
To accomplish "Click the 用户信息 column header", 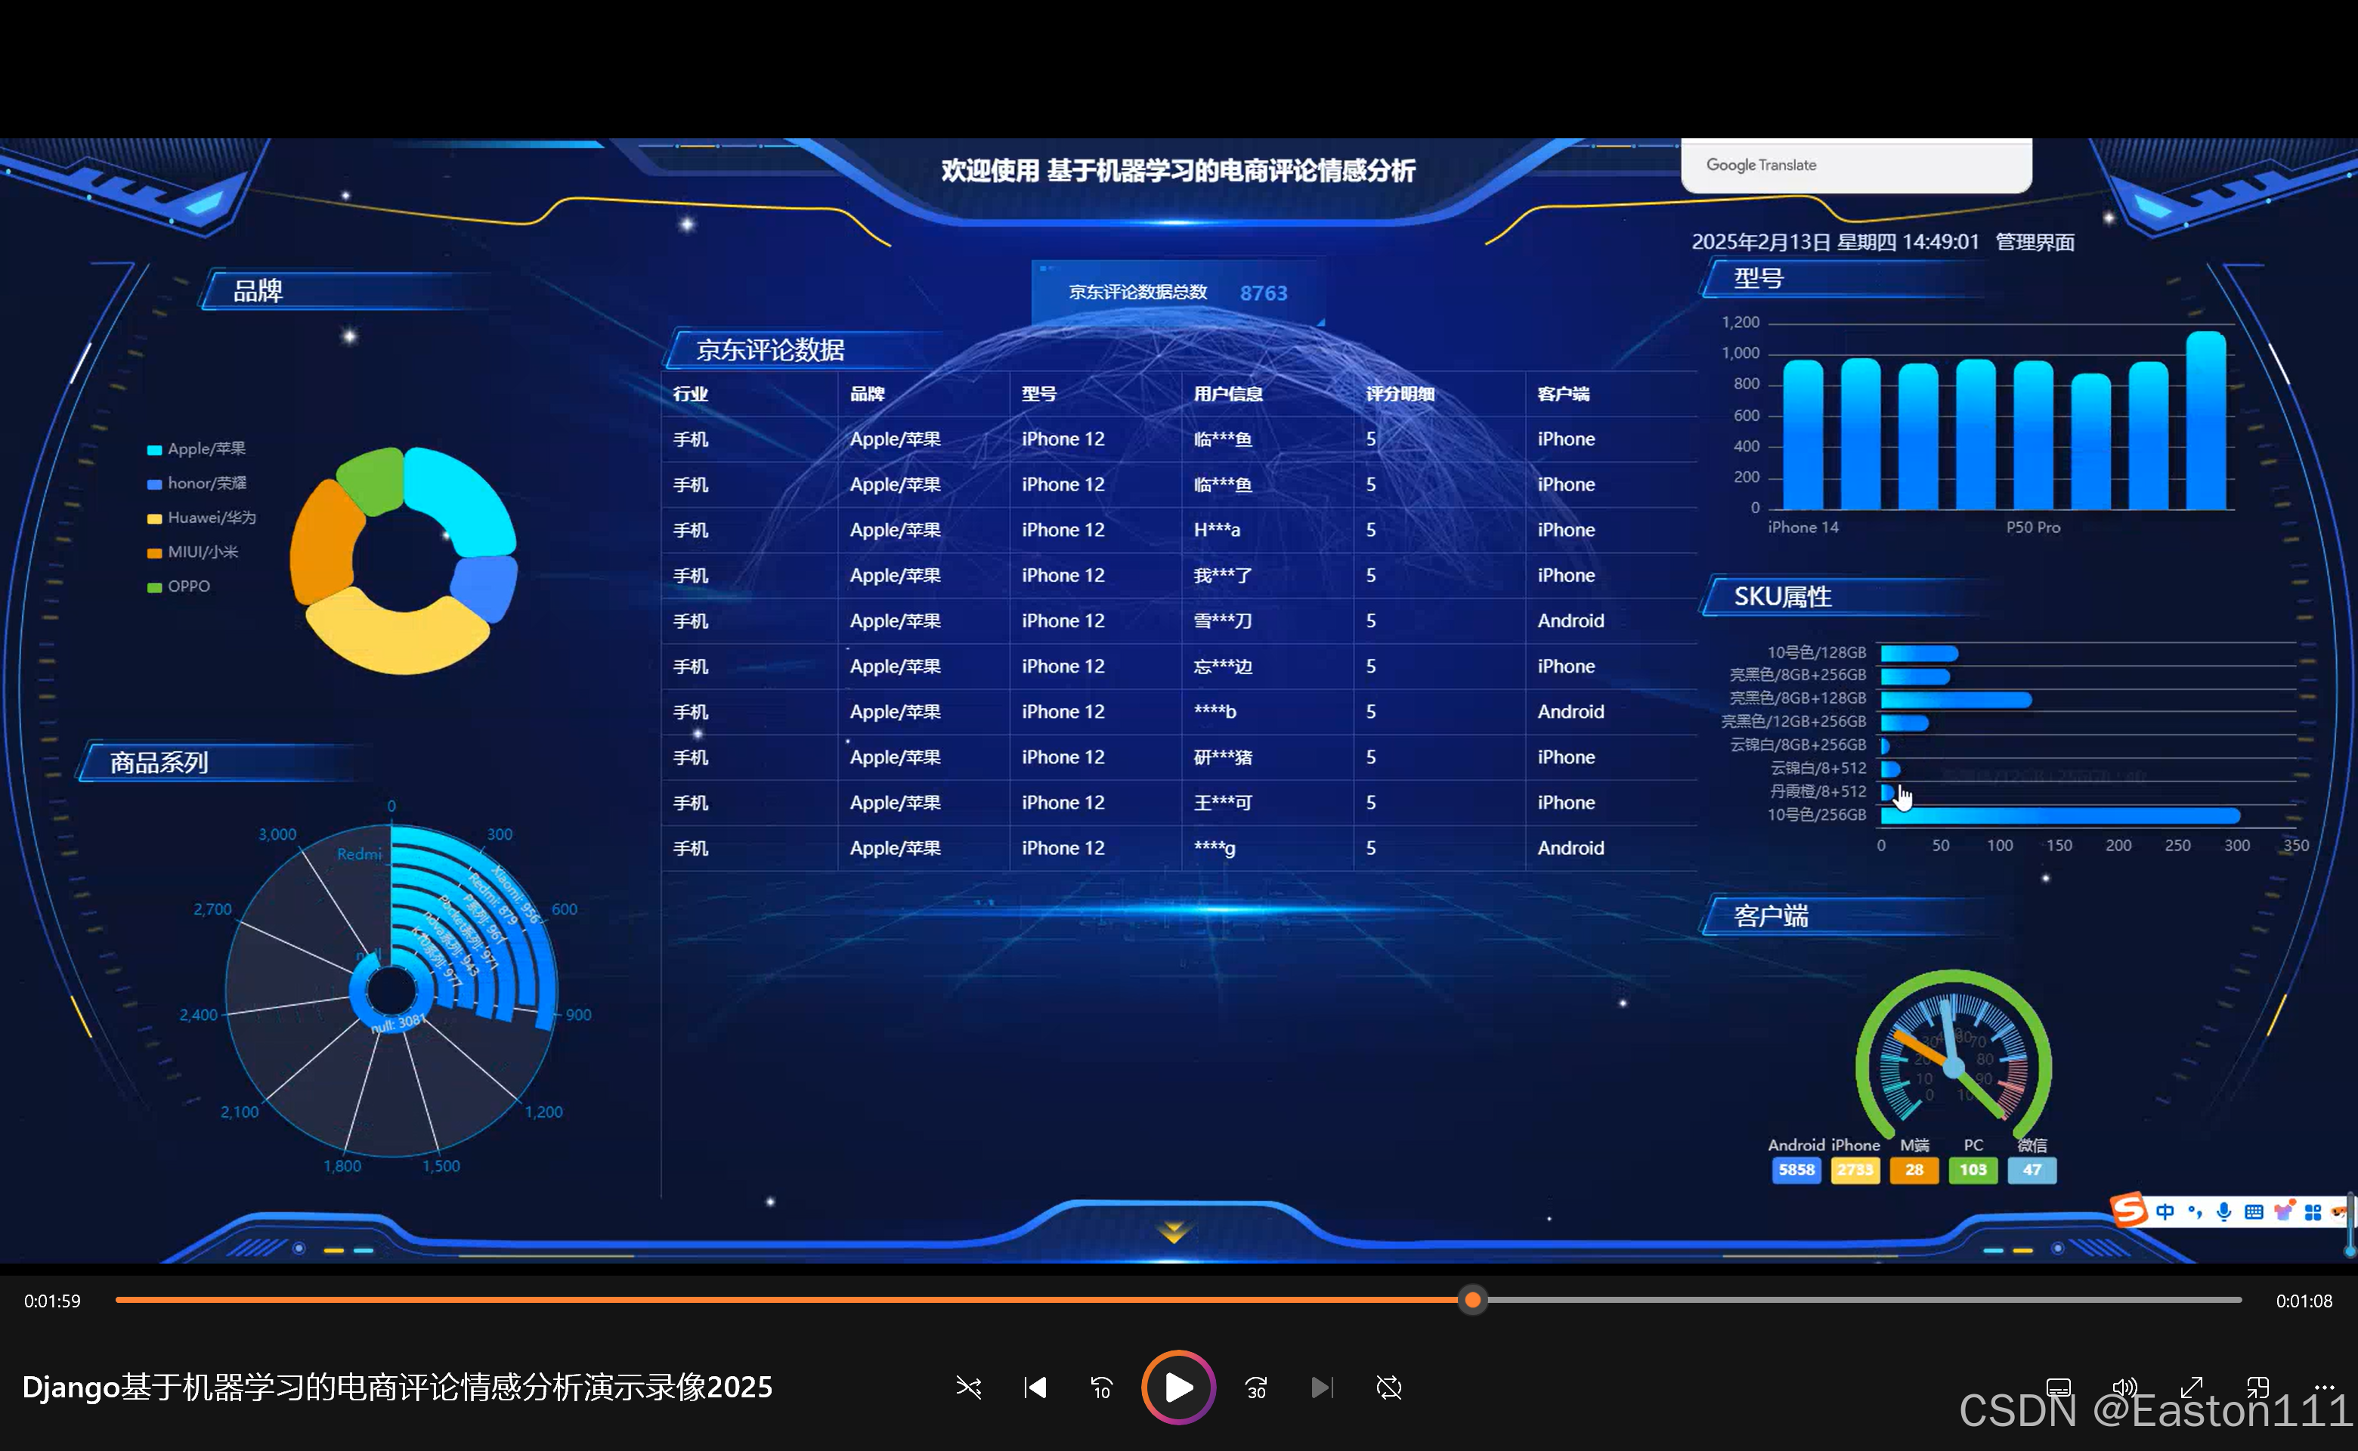I will [x=1227, y=394].
